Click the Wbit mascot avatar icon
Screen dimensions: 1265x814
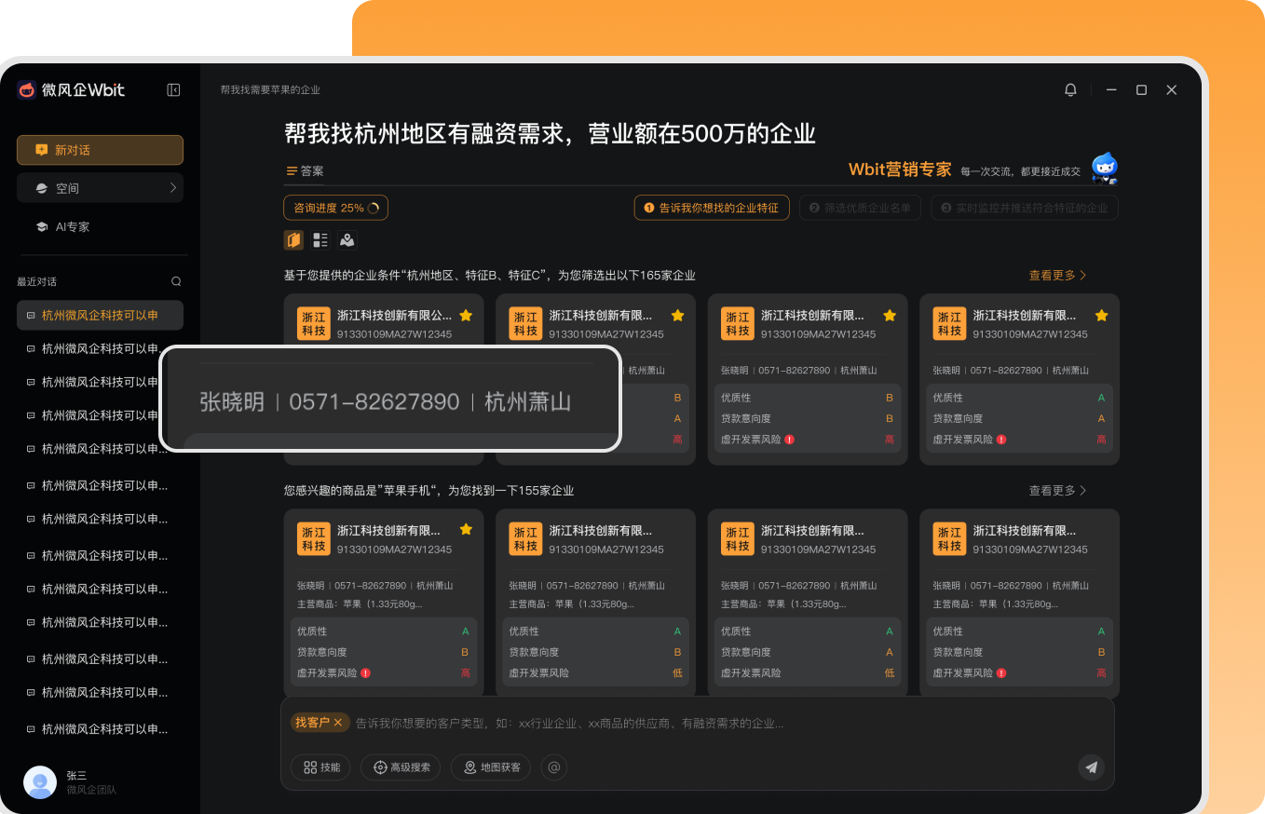point(1105,169)
